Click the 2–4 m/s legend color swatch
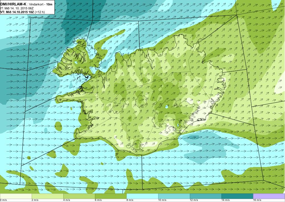285x202 pixels. pyautogui.click(x=47, y=196)
